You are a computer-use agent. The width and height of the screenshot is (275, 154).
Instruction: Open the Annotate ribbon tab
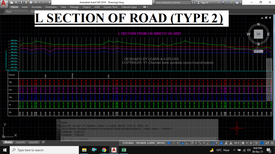point(36,7)
